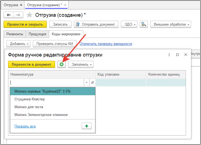This screenshot has width=201, height=145.
Task: Click Проверить статусы КИ button
Action: point(55,44)
